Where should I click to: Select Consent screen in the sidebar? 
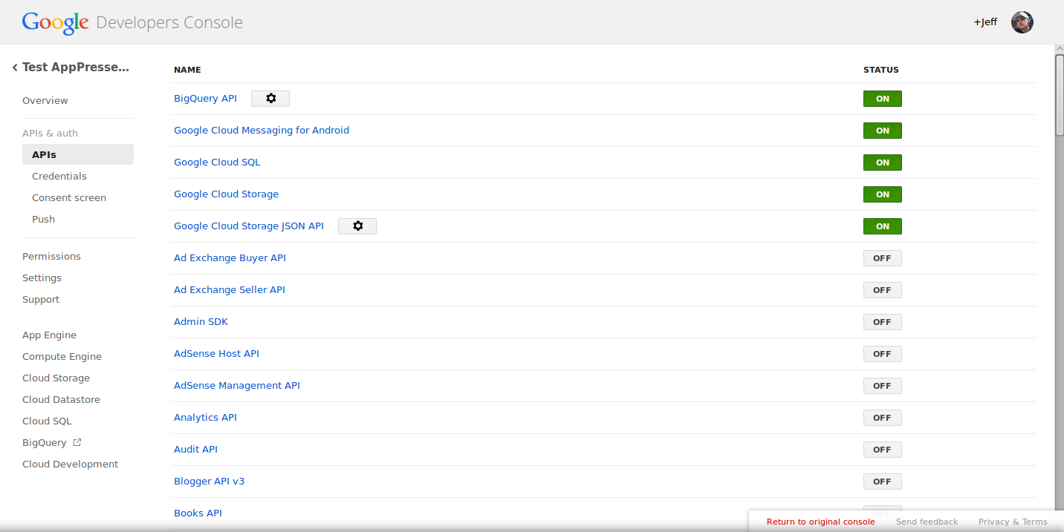tap(69, 198)
